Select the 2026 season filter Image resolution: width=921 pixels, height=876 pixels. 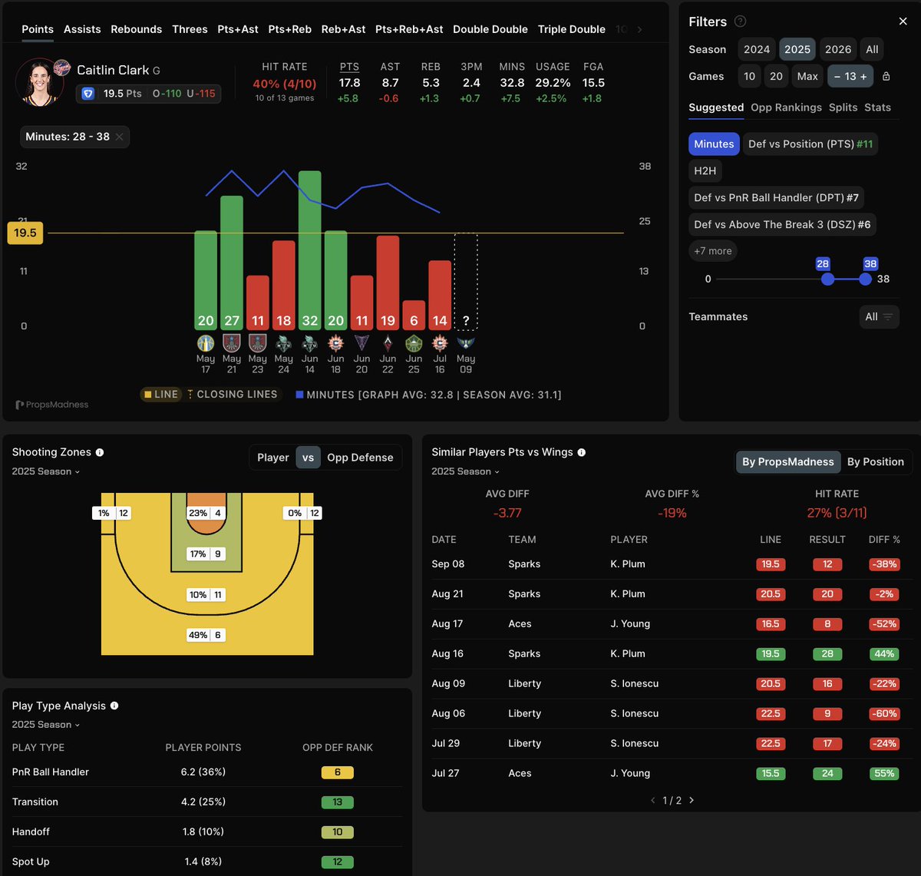pos(838,49)
